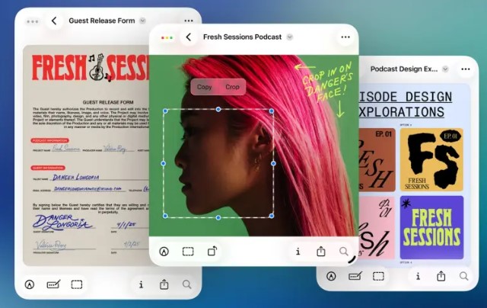Viewport: 487px width, 308px height.
Task: Click left-middle selection handle on the image
Action: 164,163
